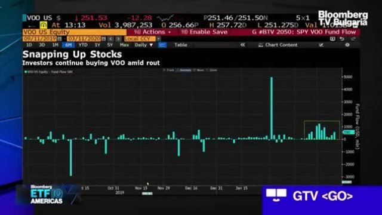Click the undo arrow icon

[x=342, y=39]
